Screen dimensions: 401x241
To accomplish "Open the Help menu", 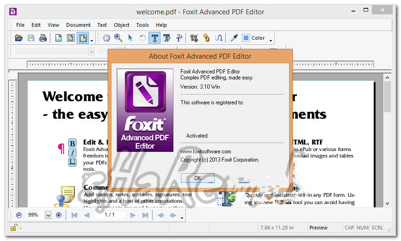I will [x=161, y=25].
